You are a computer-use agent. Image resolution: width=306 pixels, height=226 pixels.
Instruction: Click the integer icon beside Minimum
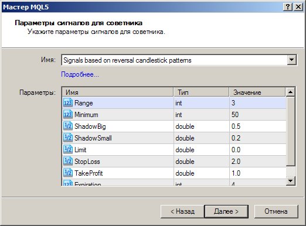(68, 115)
